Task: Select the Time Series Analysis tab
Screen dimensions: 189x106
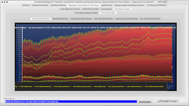Action: click(x=122, y=9)
